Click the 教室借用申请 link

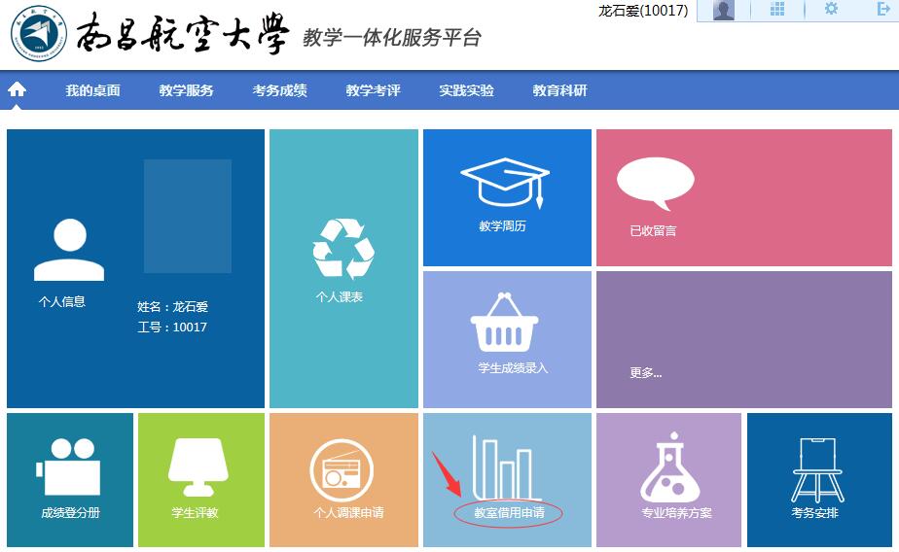pyautogui.click(x=508, y=512)
